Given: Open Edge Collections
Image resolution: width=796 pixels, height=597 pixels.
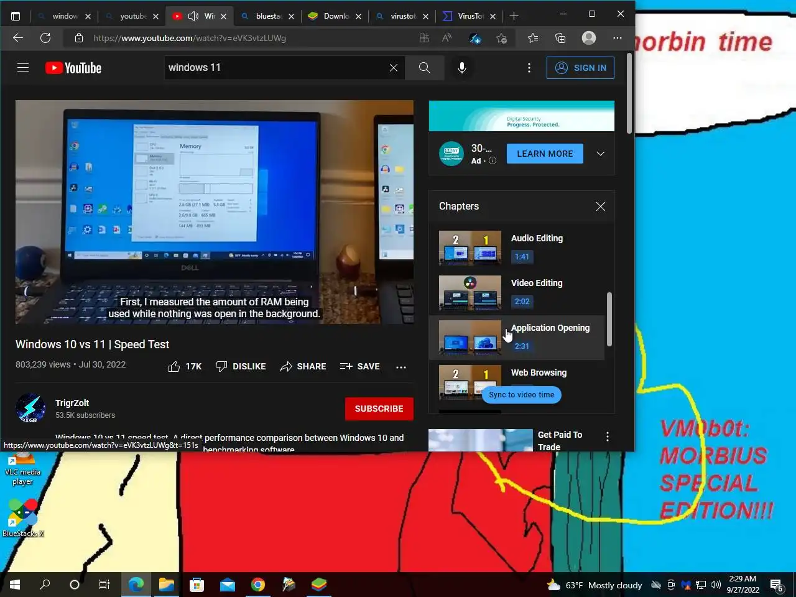Looking at the screenshot, I should coord(560,38).
